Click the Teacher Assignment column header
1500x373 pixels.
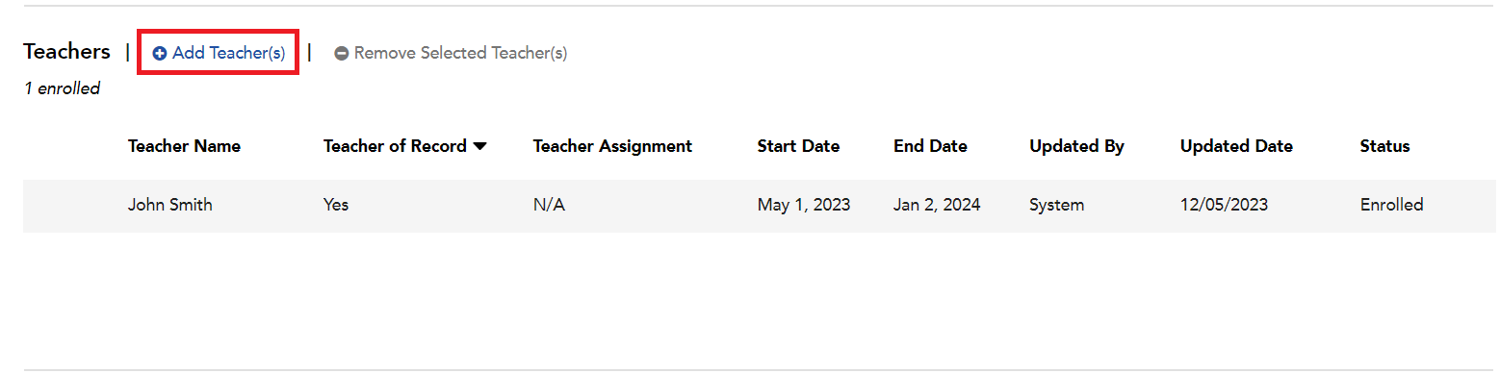612,146
